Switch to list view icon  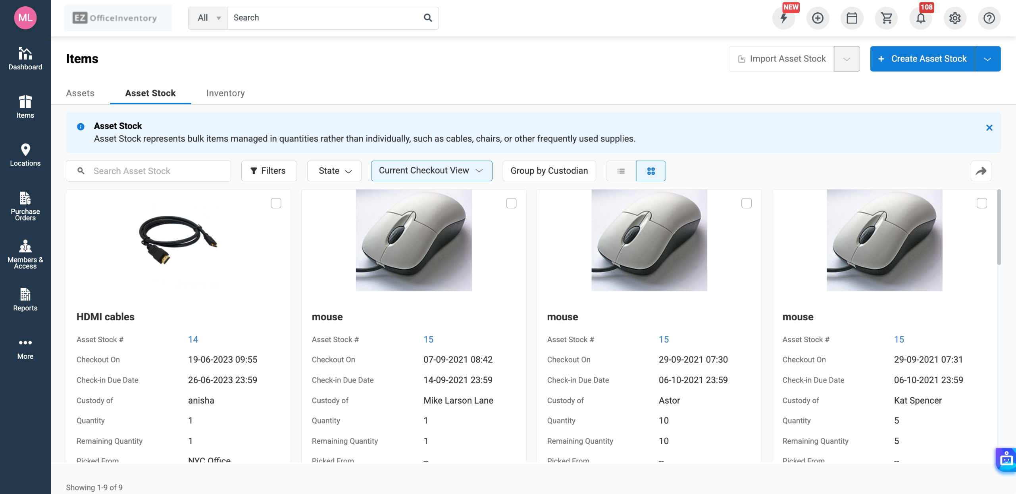pyautogui.click(x=621, y=171)
